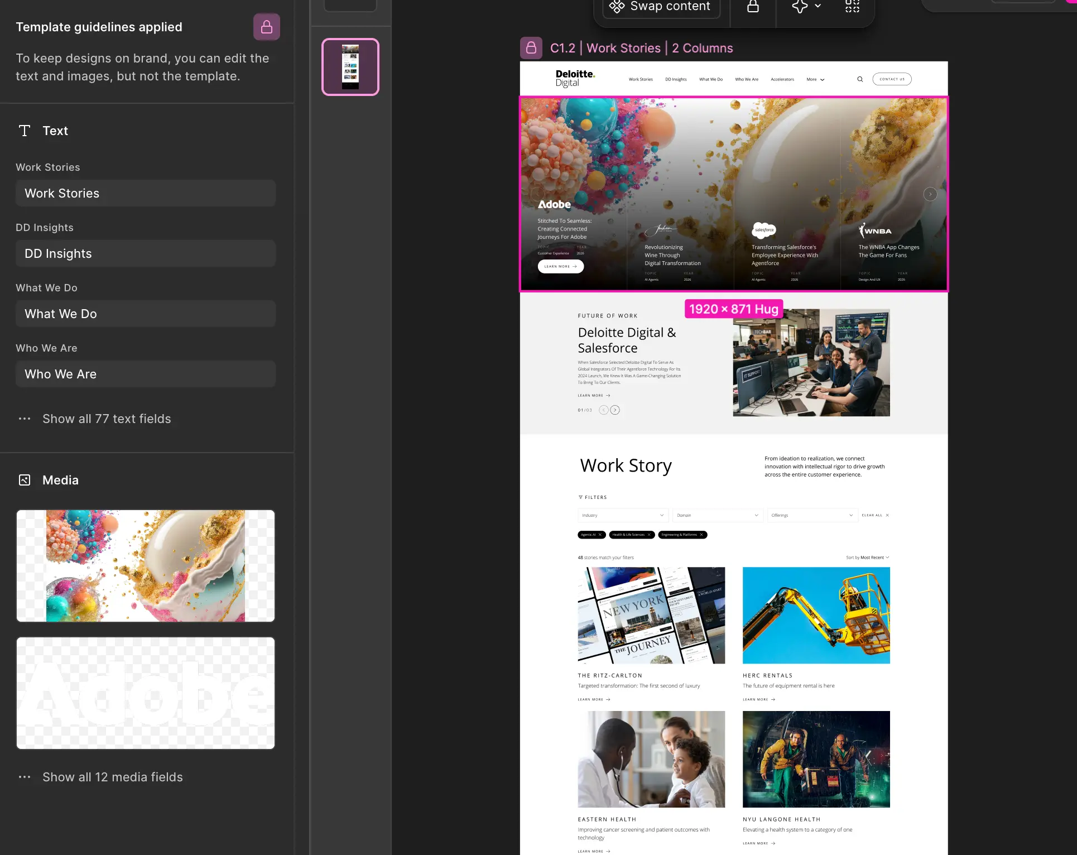Click What We Do in the site navigation

[711, 79]
